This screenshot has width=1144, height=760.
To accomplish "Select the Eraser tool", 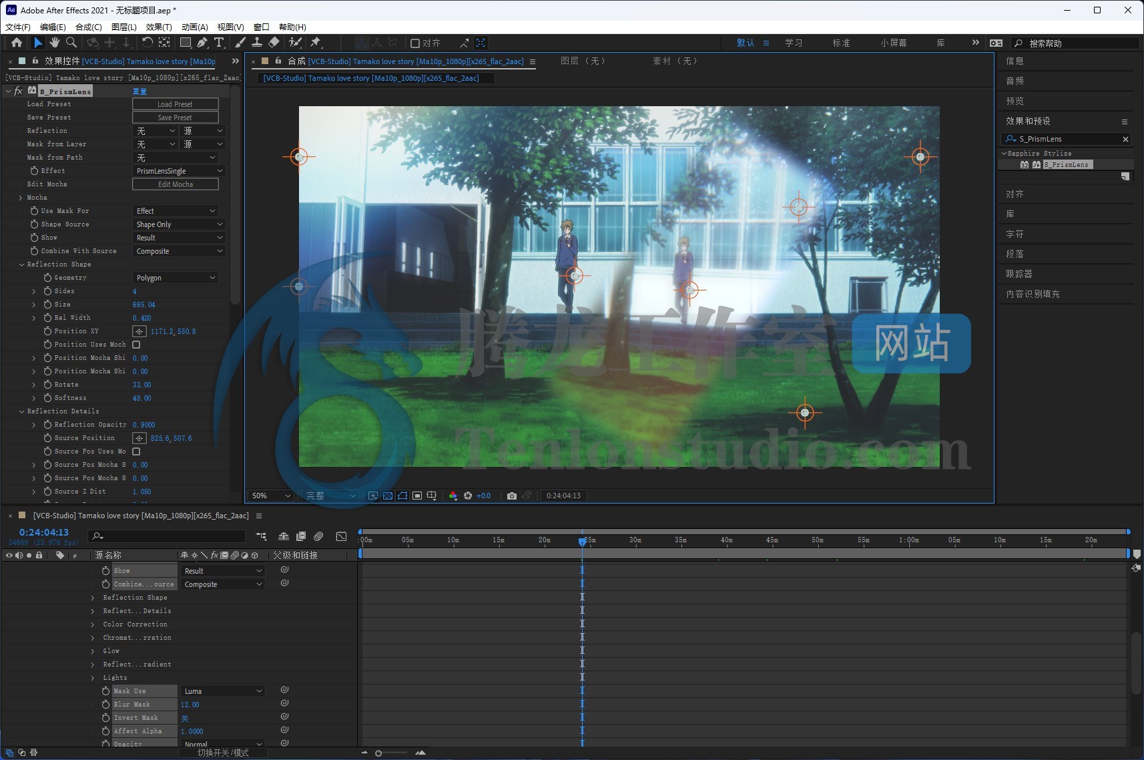I will tap(274, 43).
